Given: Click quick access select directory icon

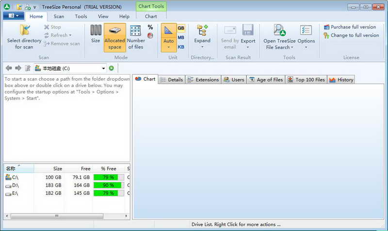Looking at the screenshot, I should [19, 7].
